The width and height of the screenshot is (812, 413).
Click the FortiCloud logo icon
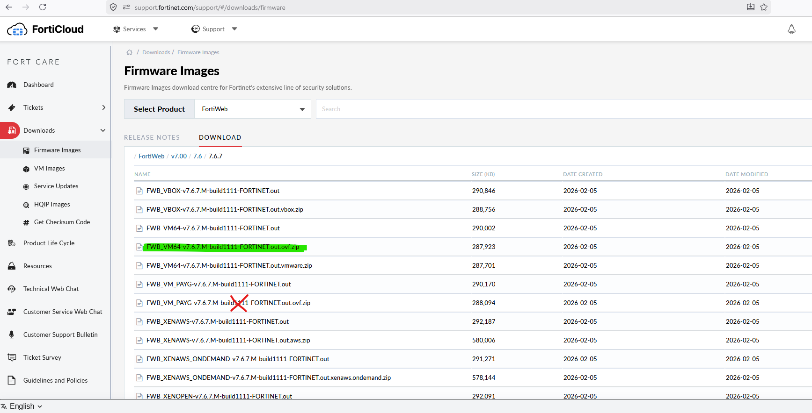click(17, 29)
